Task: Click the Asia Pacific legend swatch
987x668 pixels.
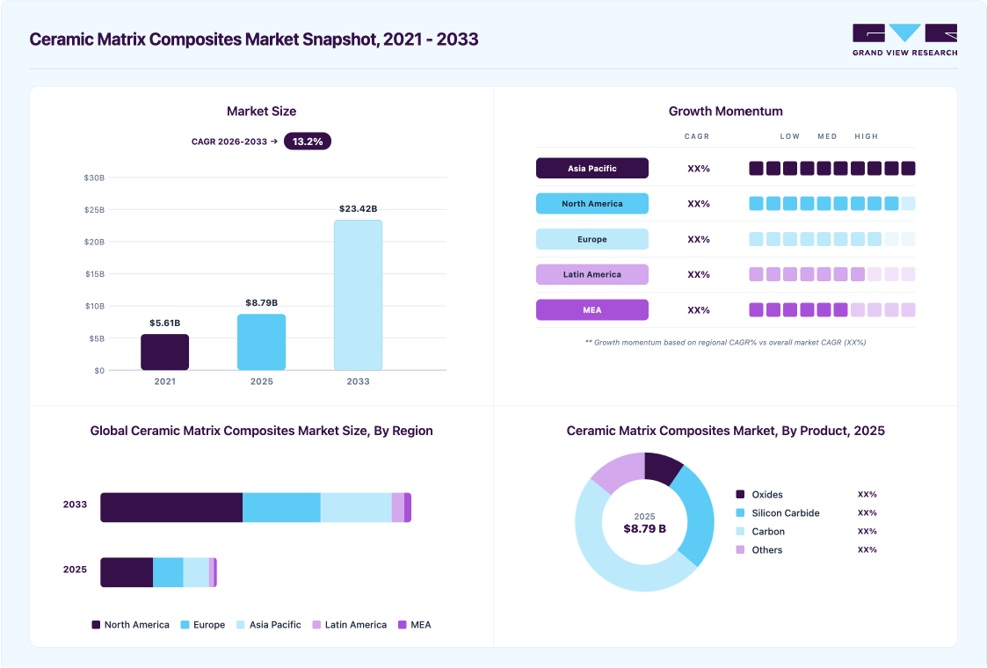Action: [x=241, y=625]
